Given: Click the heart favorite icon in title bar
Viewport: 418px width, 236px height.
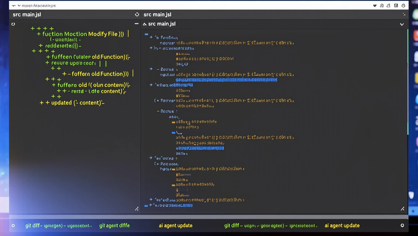Looking at the screenshot, I should (x=375, y=6).
